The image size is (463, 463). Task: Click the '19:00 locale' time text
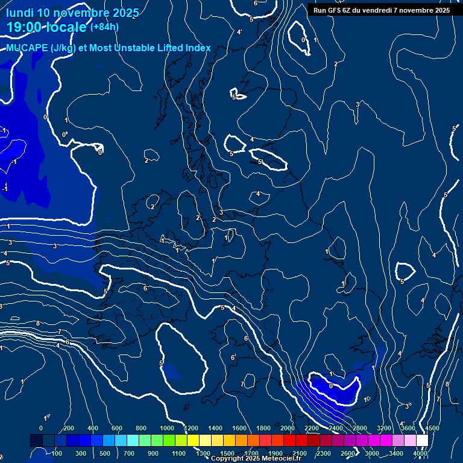click(x=46, y=27)
